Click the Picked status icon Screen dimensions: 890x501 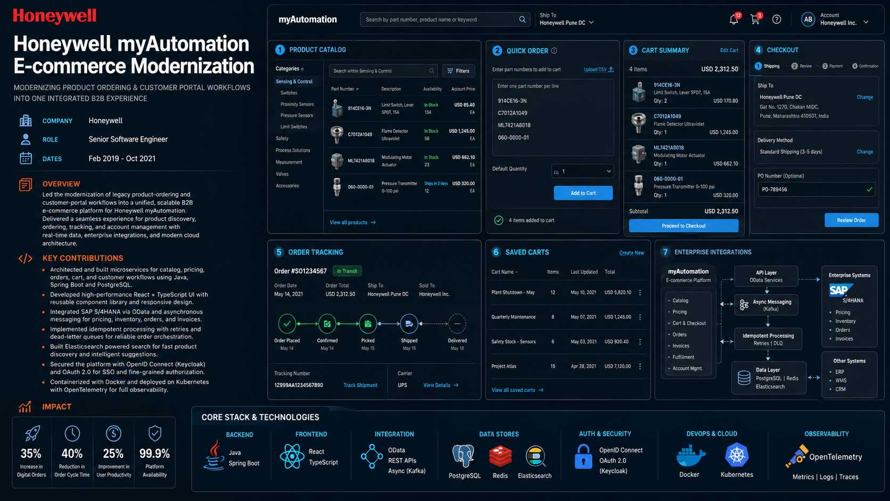(x=368, y=323)
